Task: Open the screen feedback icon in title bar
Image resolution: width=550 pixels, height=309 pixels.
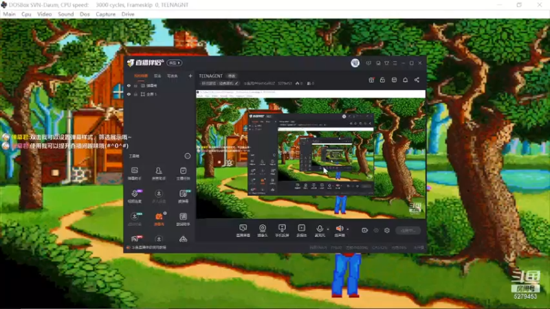Action: point(368,63)
